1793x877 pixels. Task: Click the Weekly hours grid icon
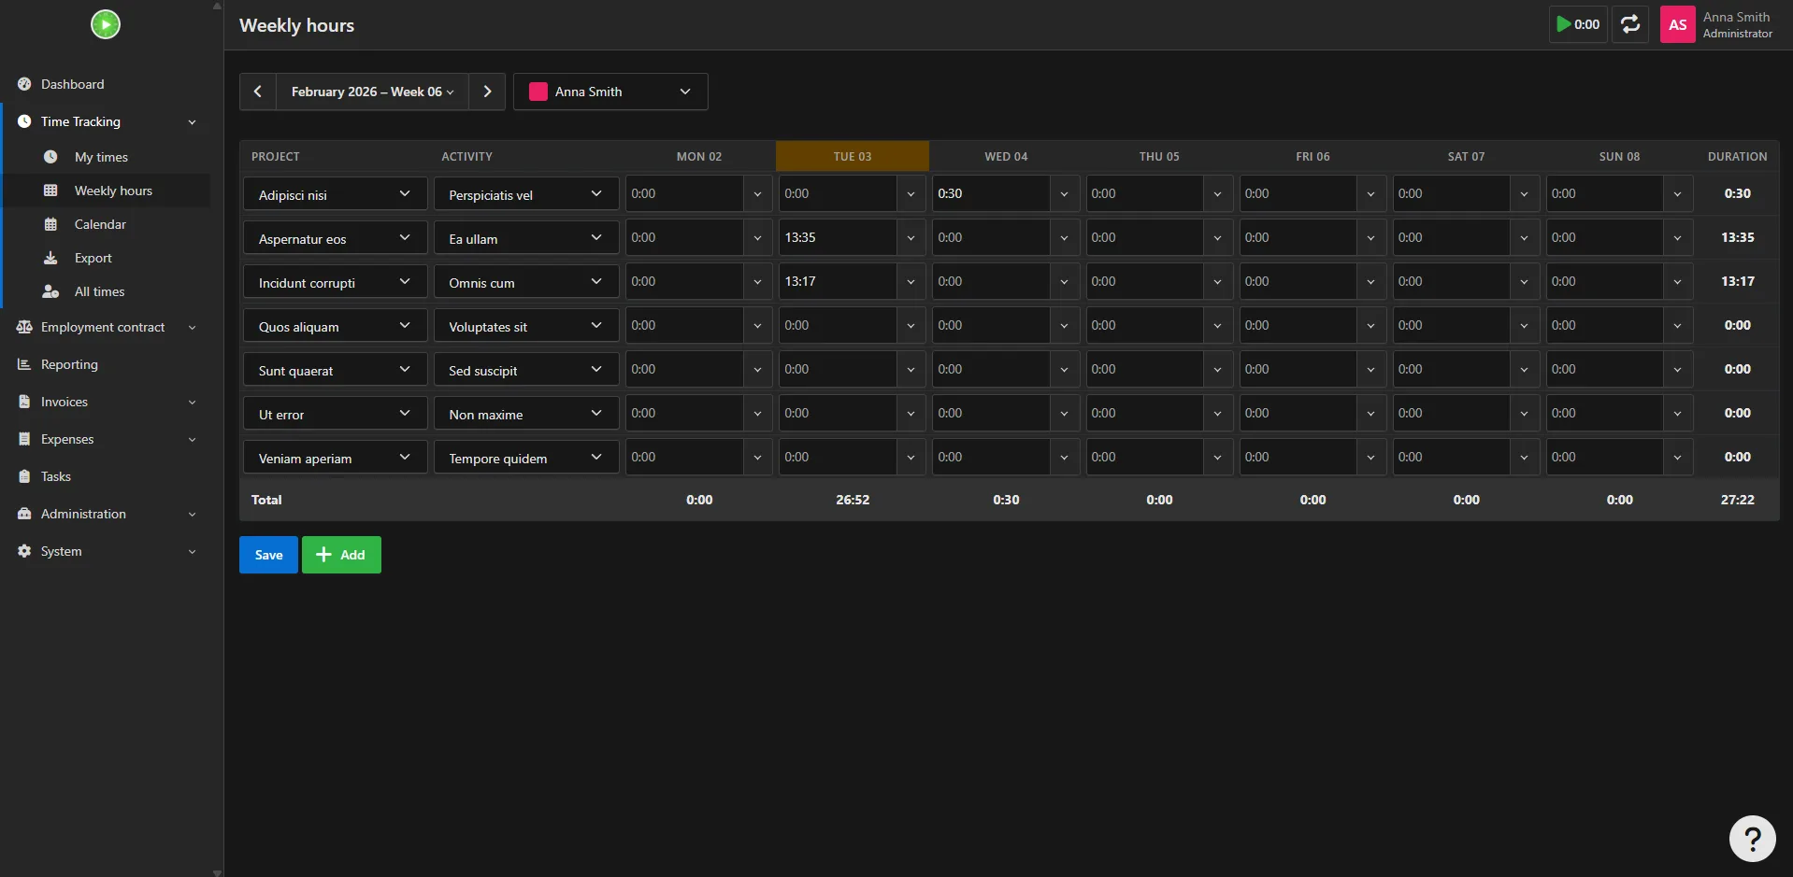click(x=50, y=191)
